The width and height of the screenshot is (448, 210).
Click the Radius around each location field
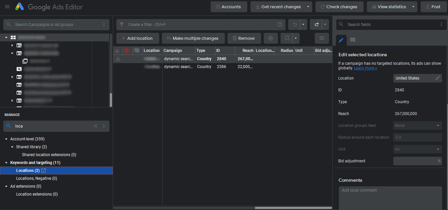[x=418, y=137]
